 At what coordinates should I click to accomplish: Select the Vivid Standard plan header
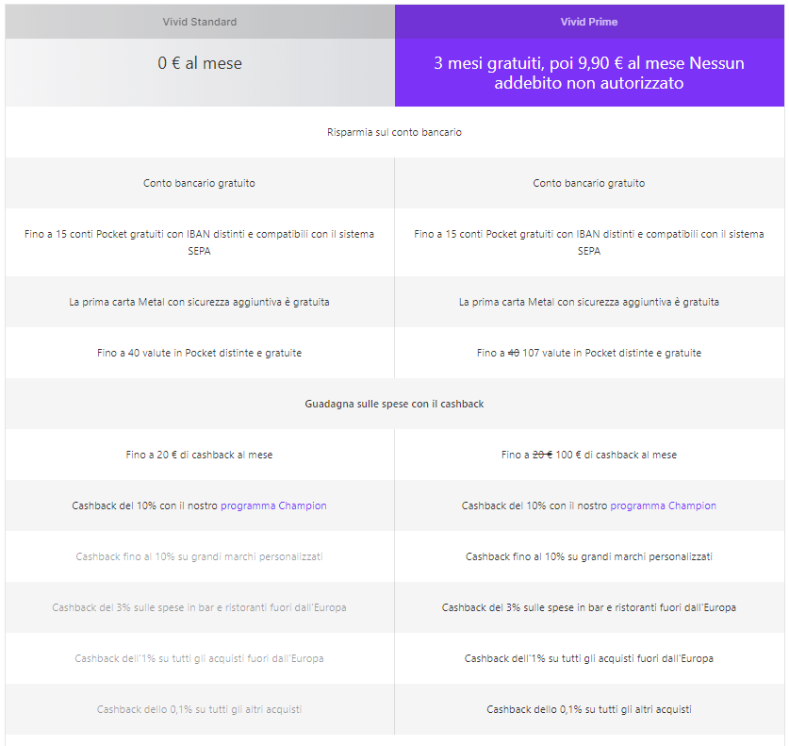[x=199, y=22]
